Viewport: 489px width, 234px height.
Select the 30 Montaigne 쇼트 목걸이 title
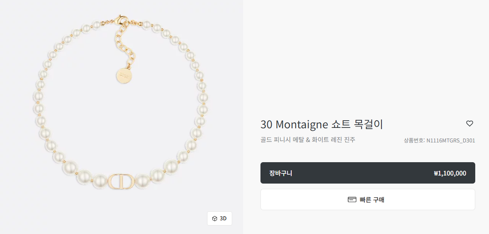click(x=322, y=124)
